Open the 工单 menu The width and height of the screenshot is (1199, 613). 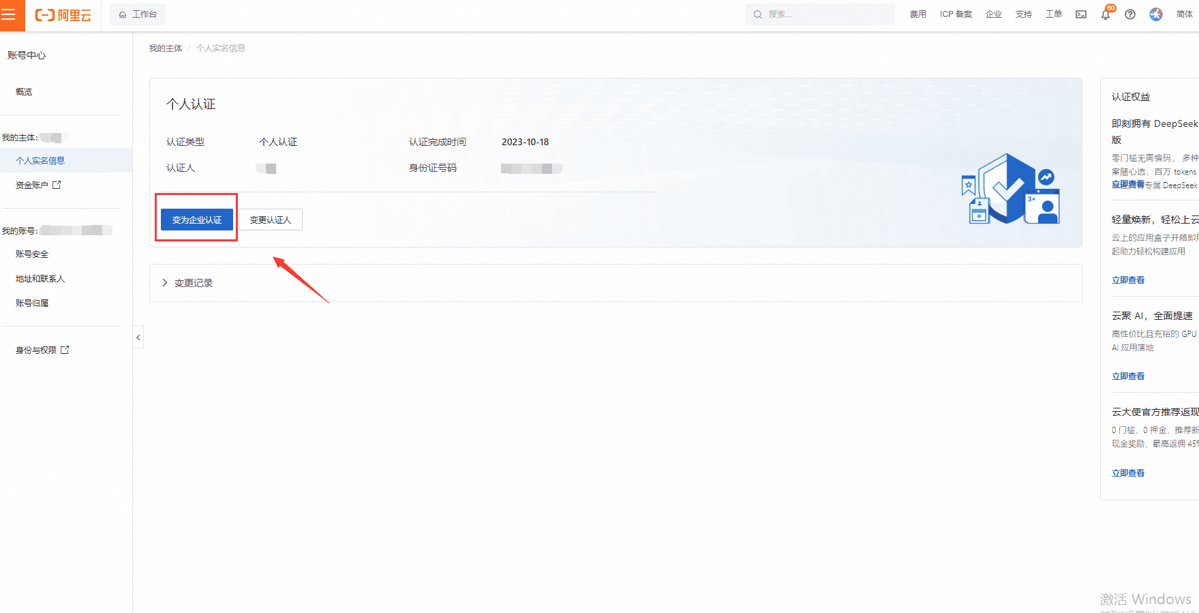1054,14
